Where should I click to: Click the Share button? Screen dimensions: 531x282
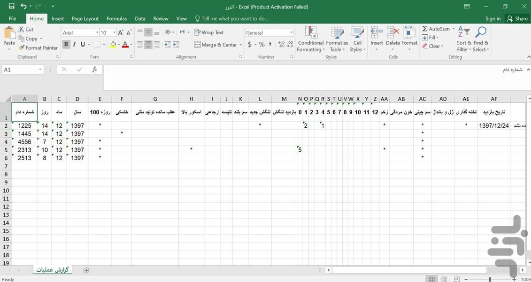(x=517, y=19)
